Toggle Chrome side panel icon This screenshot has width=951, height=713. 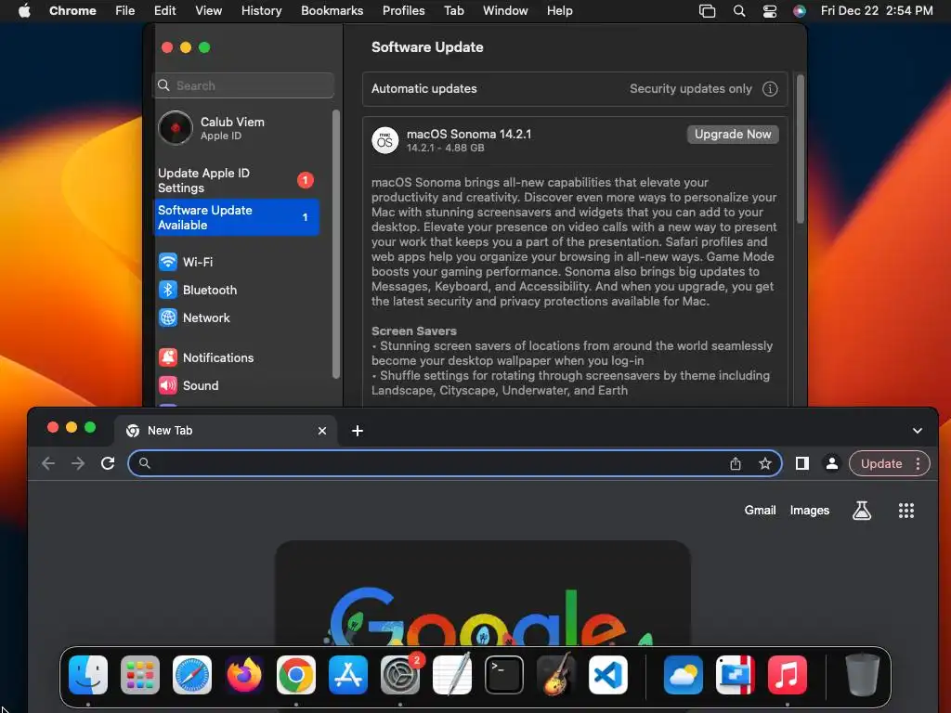pyautogui.click(x=801, y=463)
